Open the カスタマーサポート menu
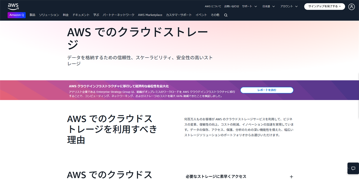This screenshot has width=359, height=179. pyautogui.click(x=179, y=15)
